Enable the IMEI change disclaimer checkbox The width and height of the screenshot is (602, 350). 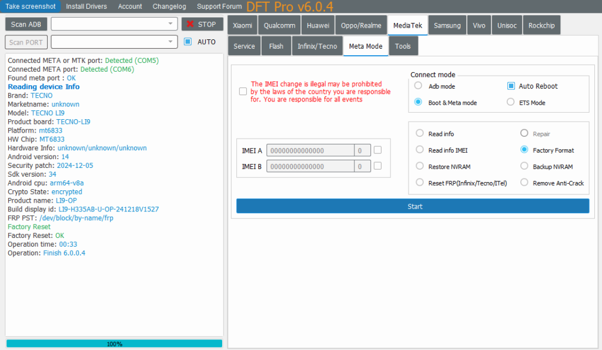pyautogui.click(x=243, y=91)
